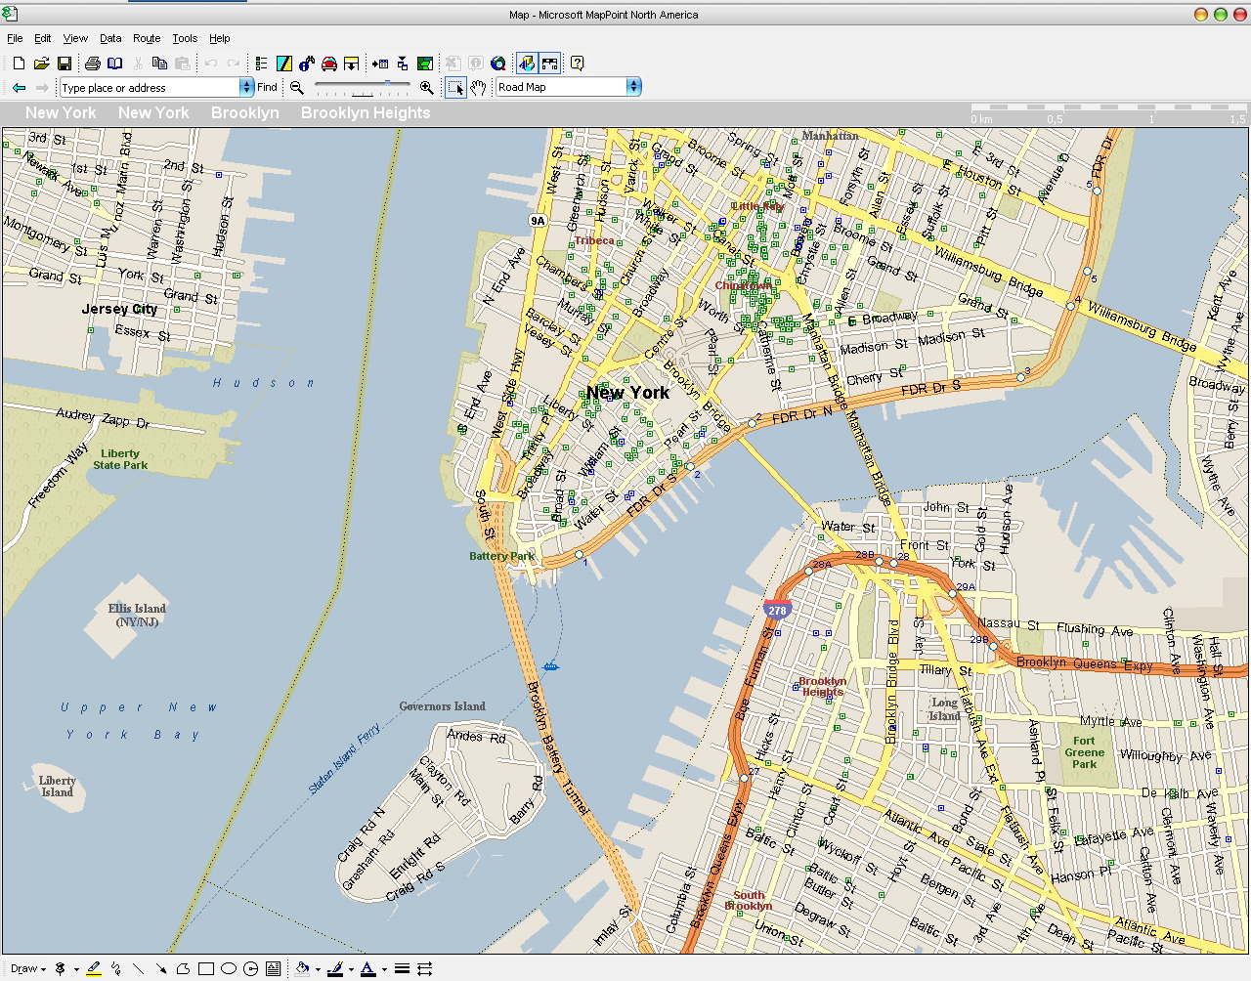1251x981 pixels.
Task: Click the zoom in magnifier icon
Action: tap(426, 87)
